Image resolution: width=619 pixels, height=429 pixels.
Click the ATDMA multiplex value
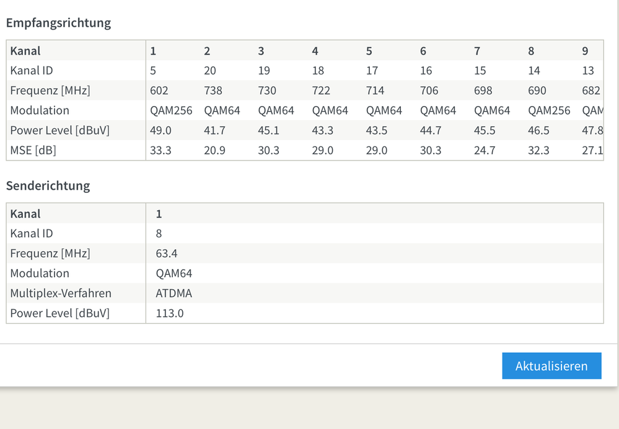click(174, 293)
